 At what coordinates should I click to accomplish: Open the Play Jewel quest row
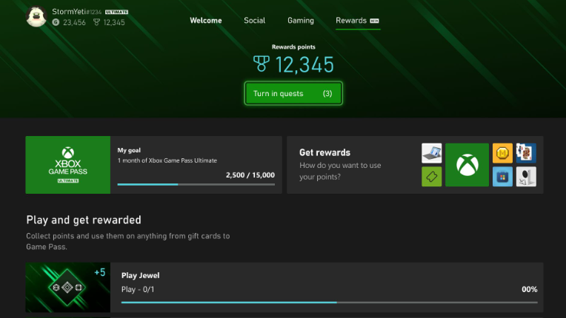coord(284,288)
